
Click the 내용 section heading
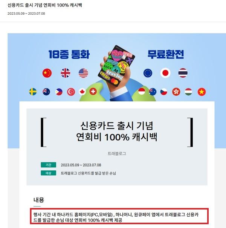click(39, 200)
